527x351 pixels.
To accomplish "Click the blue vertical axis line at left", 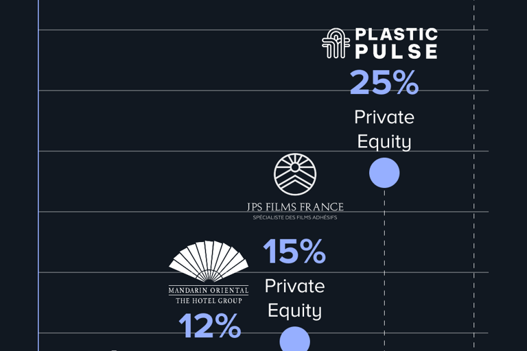I will point(38,175).
